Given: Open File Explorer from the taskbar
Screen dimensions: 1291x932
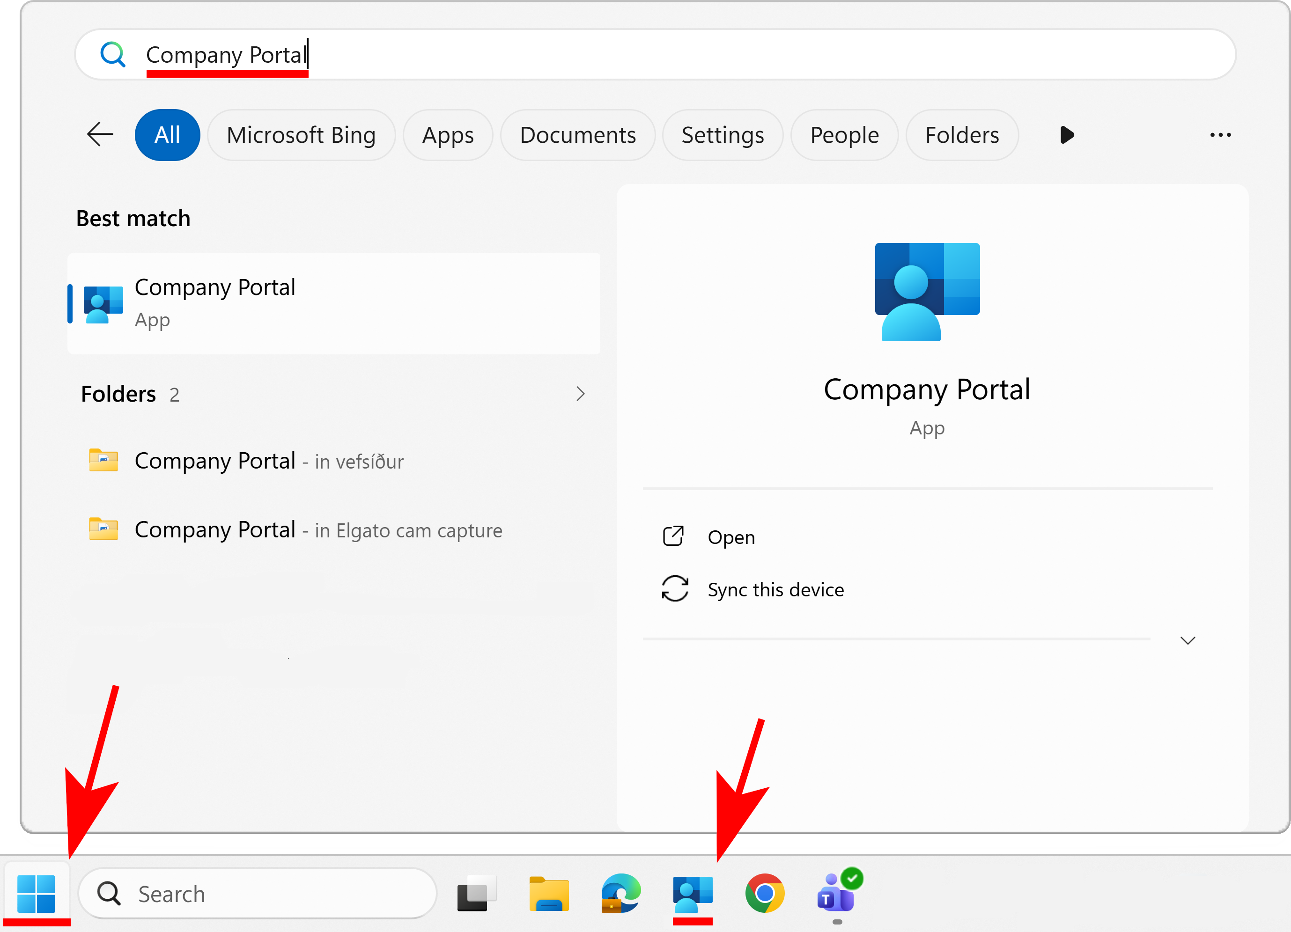Looking at the screenshot, I should [549, 893].
